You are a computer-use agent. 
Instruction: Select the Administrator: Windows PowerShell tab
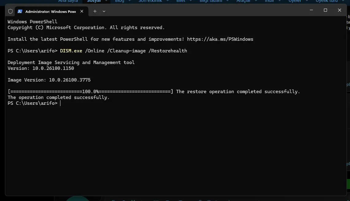pyautogui.click(x=52, y=11)
